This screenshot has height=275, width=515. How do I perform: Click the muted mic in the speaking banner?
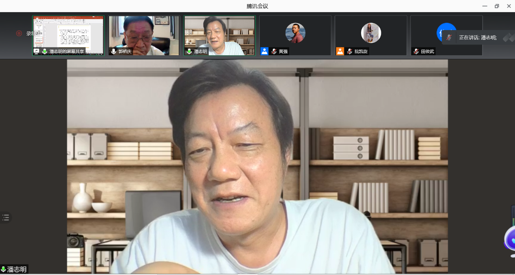click(449, 37)
